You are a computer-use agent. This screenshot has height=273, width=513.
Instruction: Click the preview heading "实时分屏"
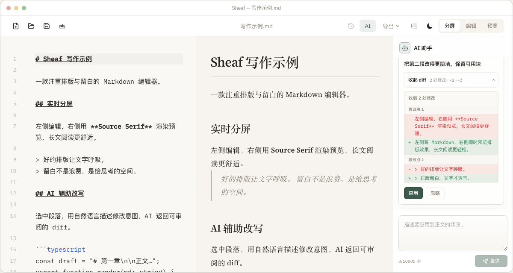(x=230, y=129)
